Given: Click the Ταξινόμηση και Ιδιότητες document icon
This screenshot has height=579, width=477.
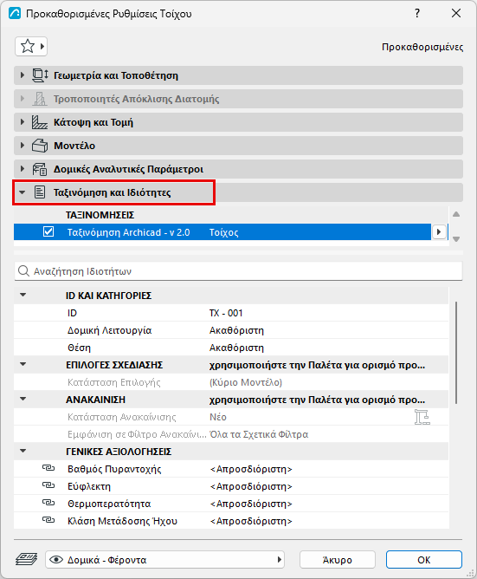Looking at the screenshot, I should click(40, 192).
